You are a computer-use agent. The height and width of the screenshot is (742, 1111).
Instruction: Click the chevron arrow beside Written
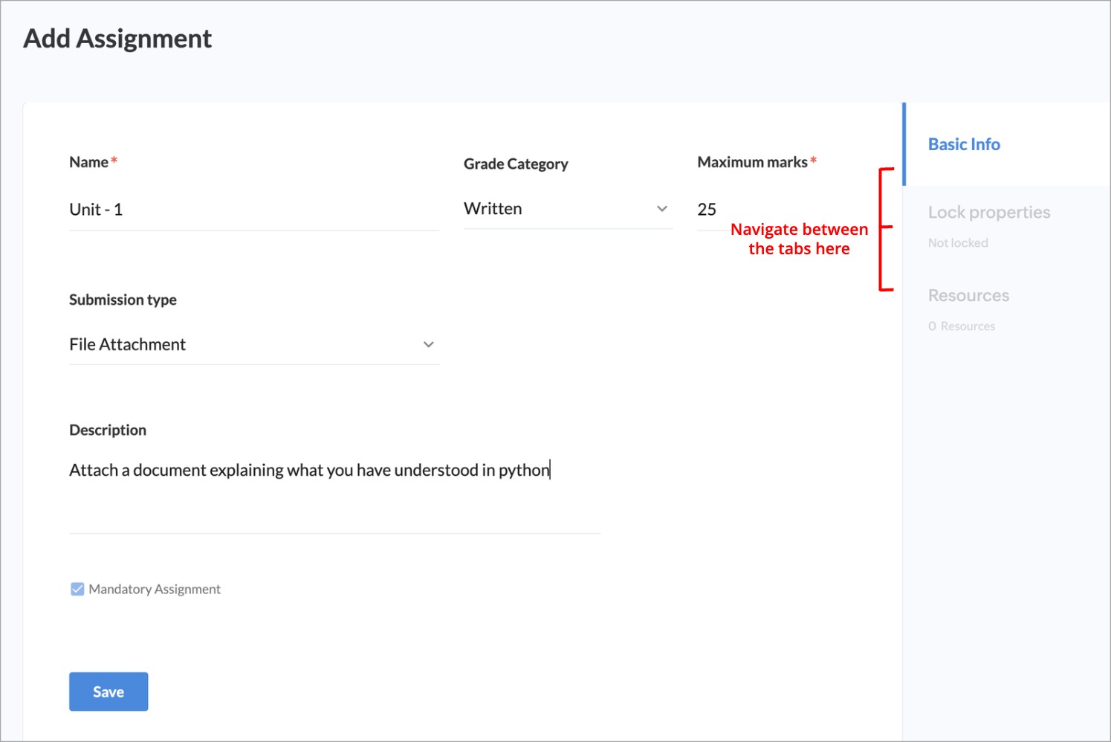coord(661,209)
